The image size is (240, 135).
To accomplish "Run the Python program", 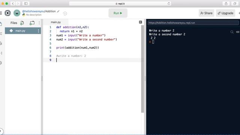I will point(118,13).
